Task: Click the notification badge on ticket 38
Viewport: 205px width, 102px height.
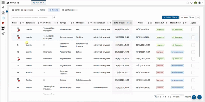Action: point(19,30)
